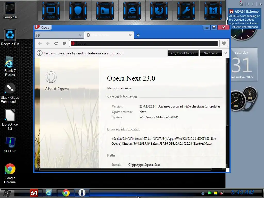Open Chrome from the taskbar
Viewport: 264px width, 198px height.
(66, 193)
